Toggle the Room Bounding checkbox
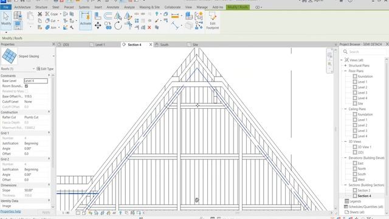Viewport: 389px width, 219px height. point(26,86)
